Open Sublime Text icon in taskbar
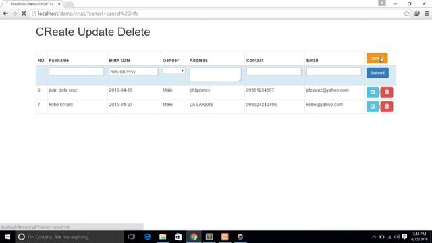The width and height of the screenshot is (432, 243). 209,237
